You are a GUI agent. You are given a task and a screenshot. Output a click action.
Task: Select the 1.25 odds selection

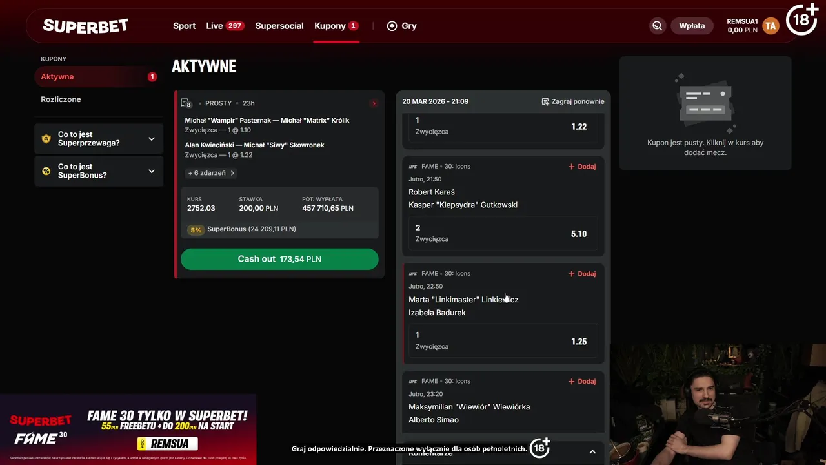[x=503, y=341]
